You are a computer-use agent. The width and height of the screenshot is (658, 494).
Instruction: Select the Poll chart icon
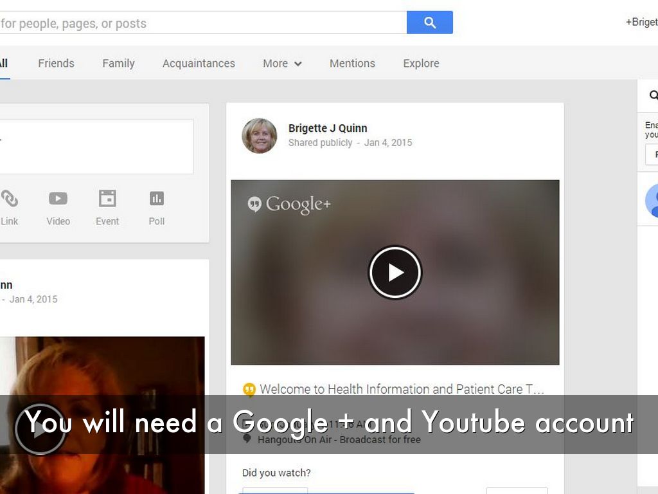(157, 198)
